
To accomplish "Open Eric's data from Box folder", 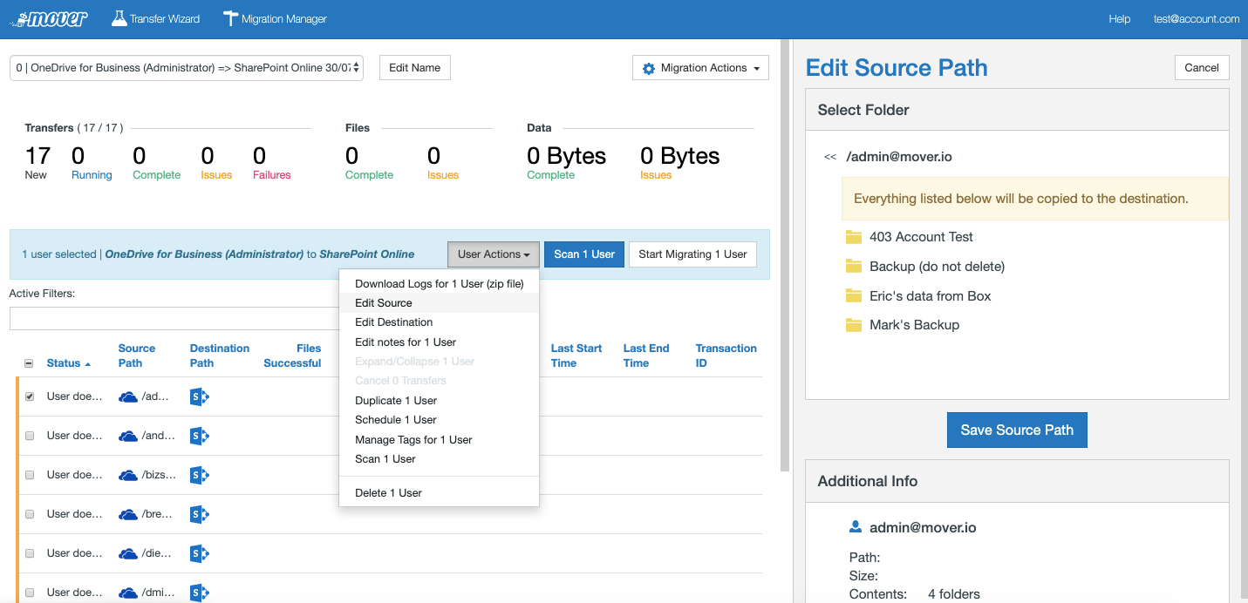I will click(918, 296).
